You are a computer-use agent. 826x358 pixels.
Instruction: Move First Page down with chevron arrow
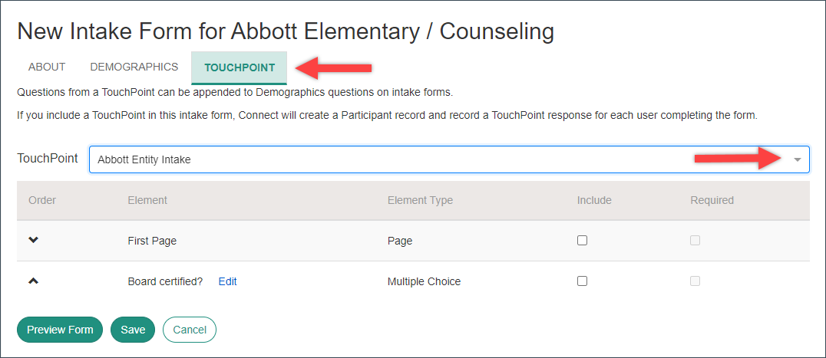click(33, 240)
